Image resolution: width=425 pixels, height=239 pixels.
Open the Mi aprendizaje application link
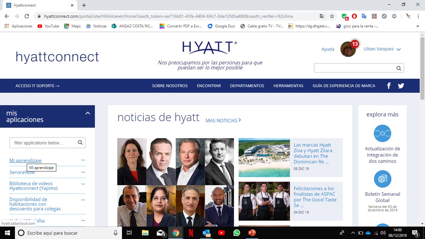(x=25, y=160)
